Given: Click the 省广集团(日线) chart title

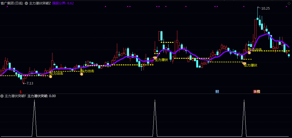Looking at the screenshot, I should (x=12, y=3).
